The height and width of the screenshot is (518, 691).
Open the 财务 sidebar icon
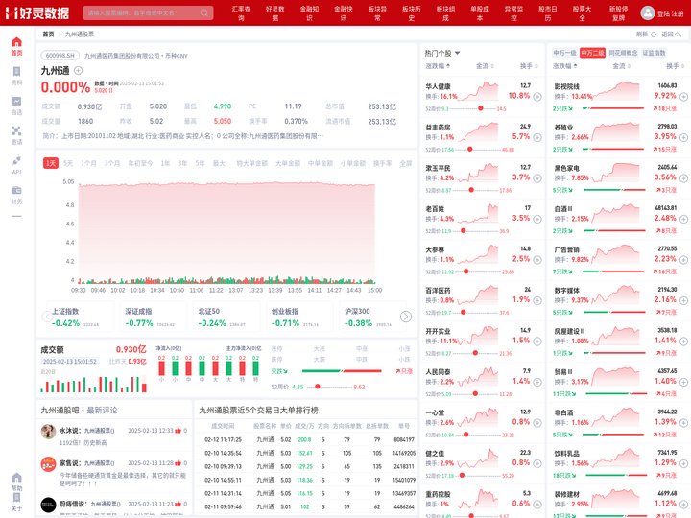point(16,190)
